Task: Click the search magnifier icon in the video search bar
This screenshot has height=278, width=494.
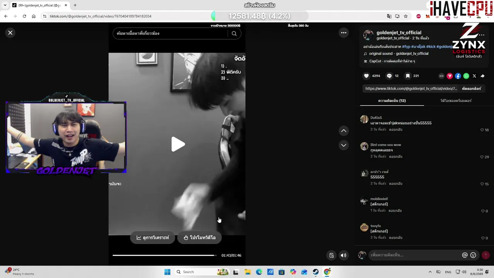Action: click(234, 34)
